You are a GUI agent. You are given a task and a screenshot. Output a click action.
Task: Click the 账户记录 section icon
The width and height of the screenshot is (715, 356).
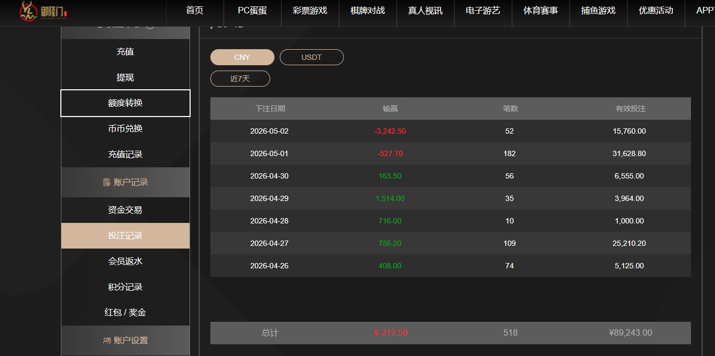pyautogui.click(x=107, y=182)
